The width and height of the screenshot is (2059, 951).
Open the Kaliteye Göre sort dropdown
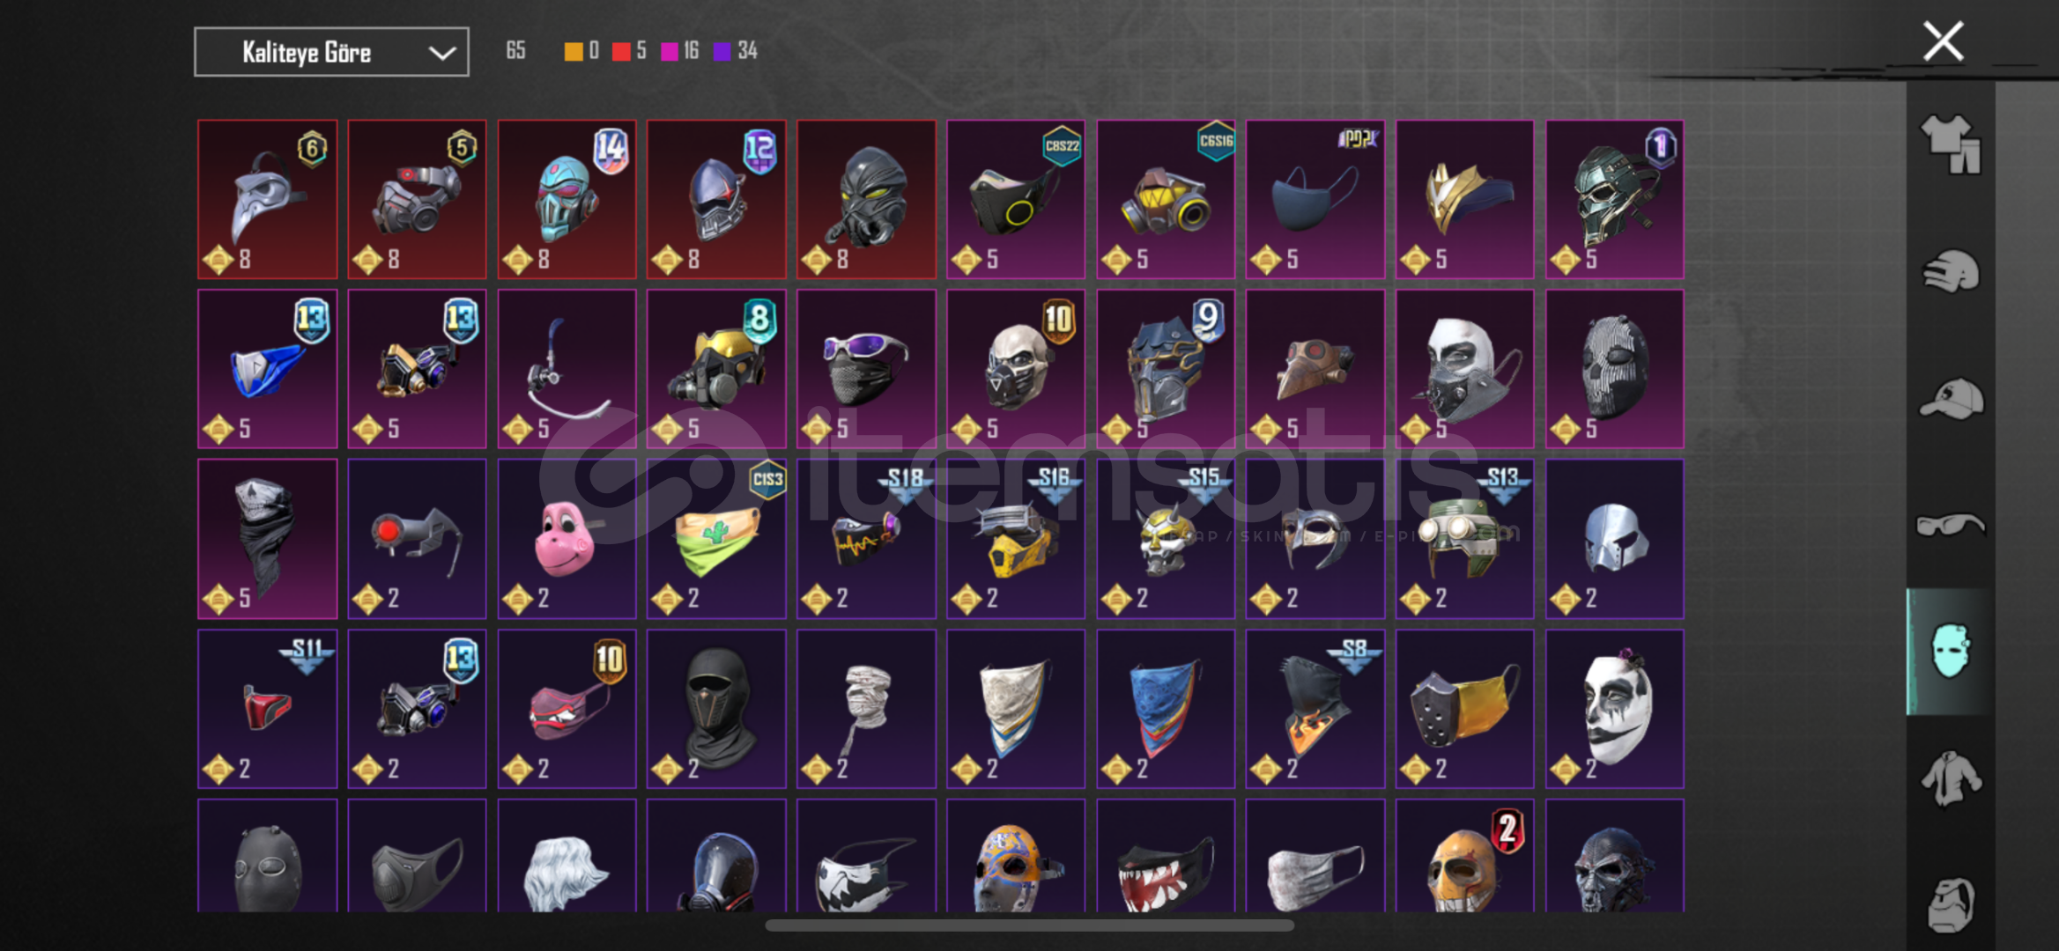331,52
